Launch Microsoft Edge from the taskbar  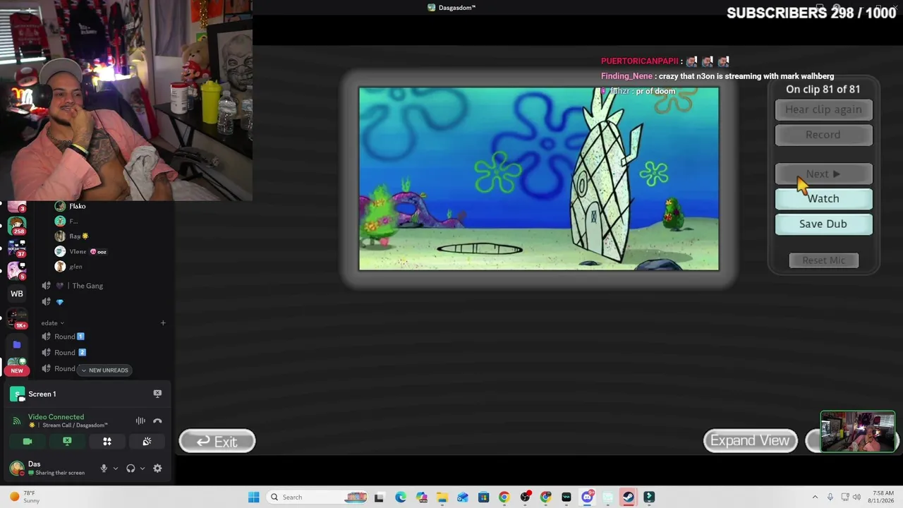pos(400,497)
